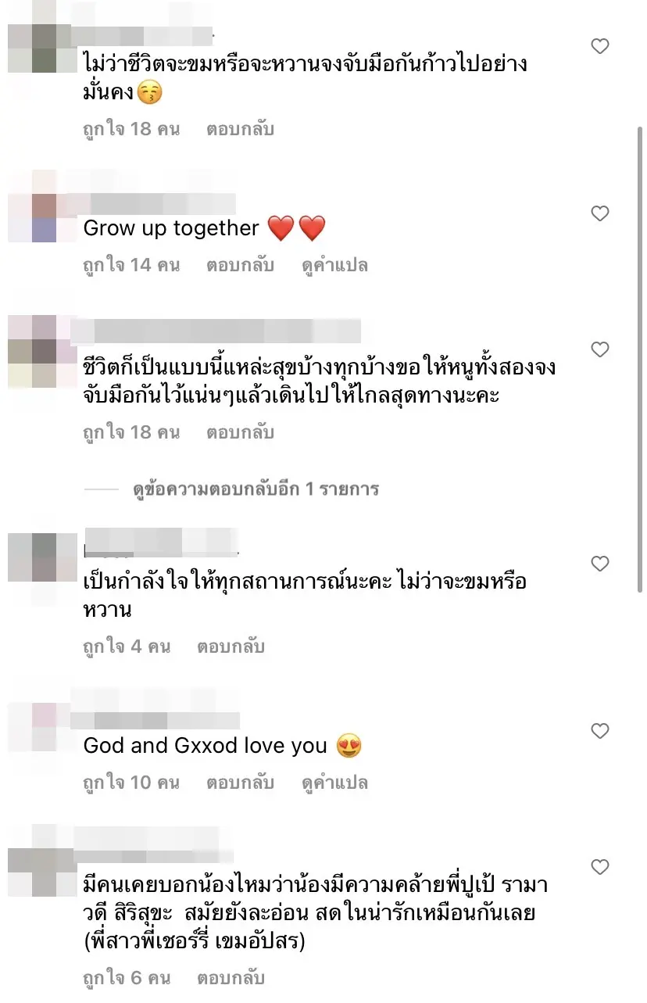
Task: See translation for "God and Gxxod love you"
Action: point(335,783)
